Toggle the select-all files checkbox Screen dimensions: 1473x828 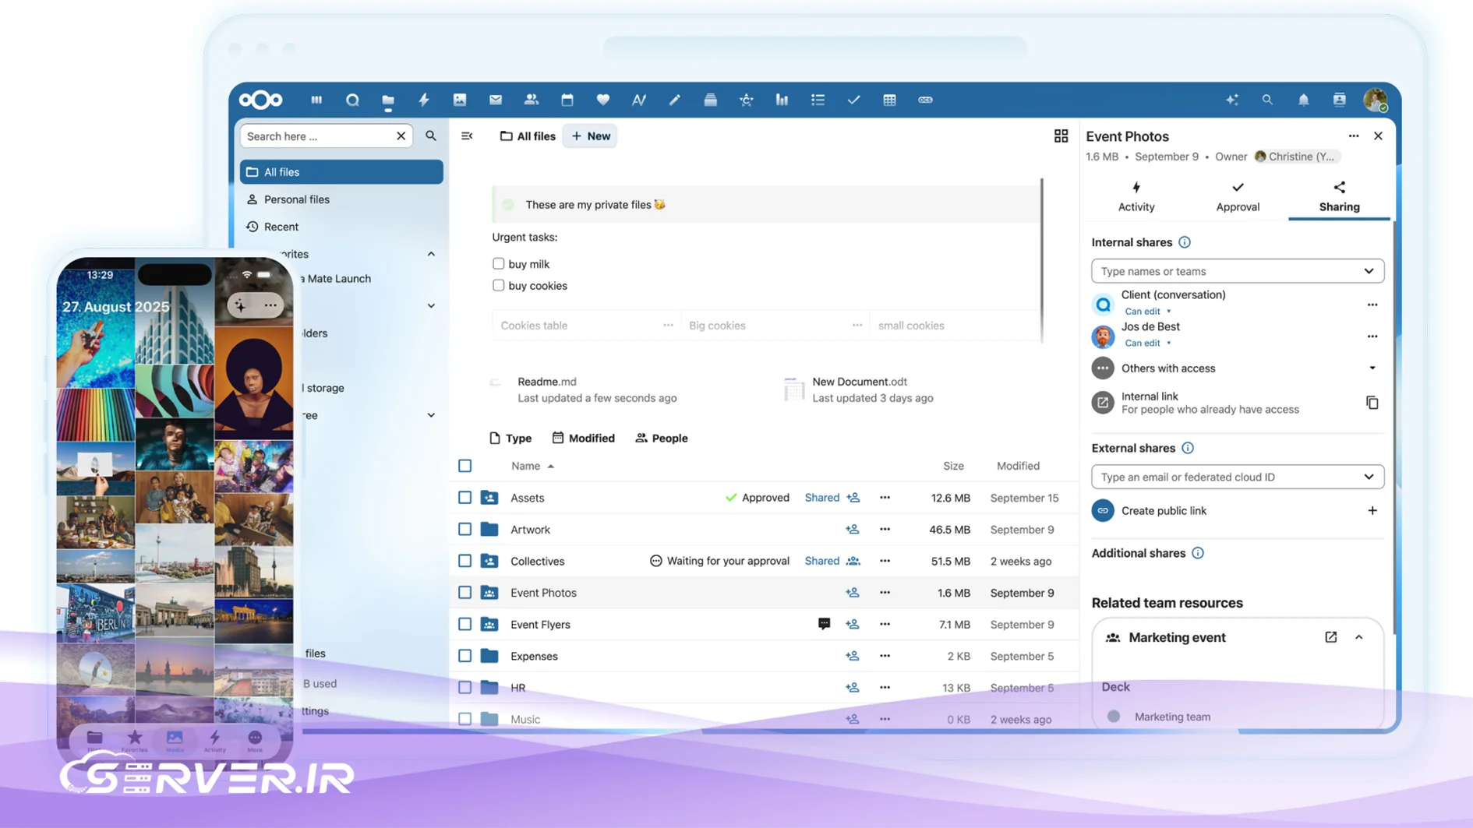pos(465,466)
